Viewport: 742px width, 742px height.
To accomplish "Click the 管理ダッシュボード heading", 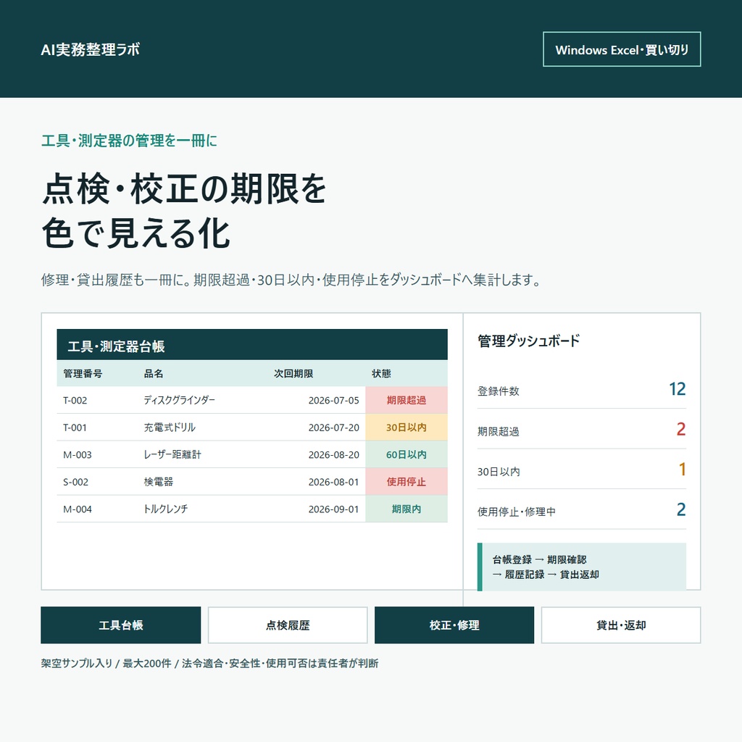I will (x=528, y=341).
